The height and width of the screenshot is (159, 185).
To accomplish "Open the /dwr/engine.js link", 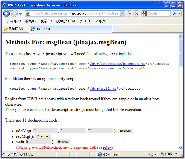I will 105,68.
